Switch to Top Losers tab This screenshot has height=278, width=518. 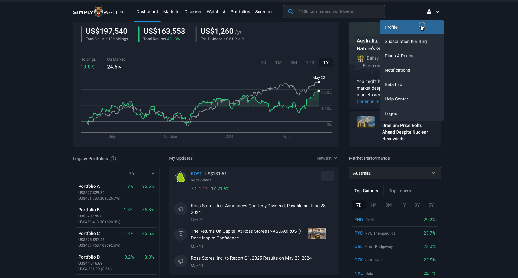coord(400,191)
